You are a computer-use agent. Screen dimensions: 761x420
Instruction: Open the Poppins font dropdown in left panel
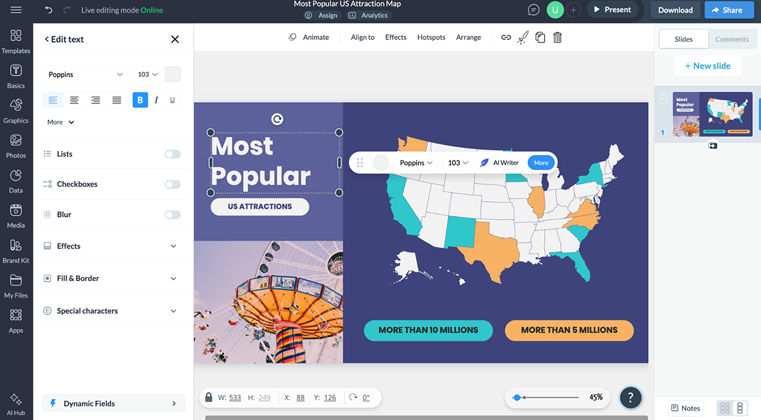click(x=85, y=74)
